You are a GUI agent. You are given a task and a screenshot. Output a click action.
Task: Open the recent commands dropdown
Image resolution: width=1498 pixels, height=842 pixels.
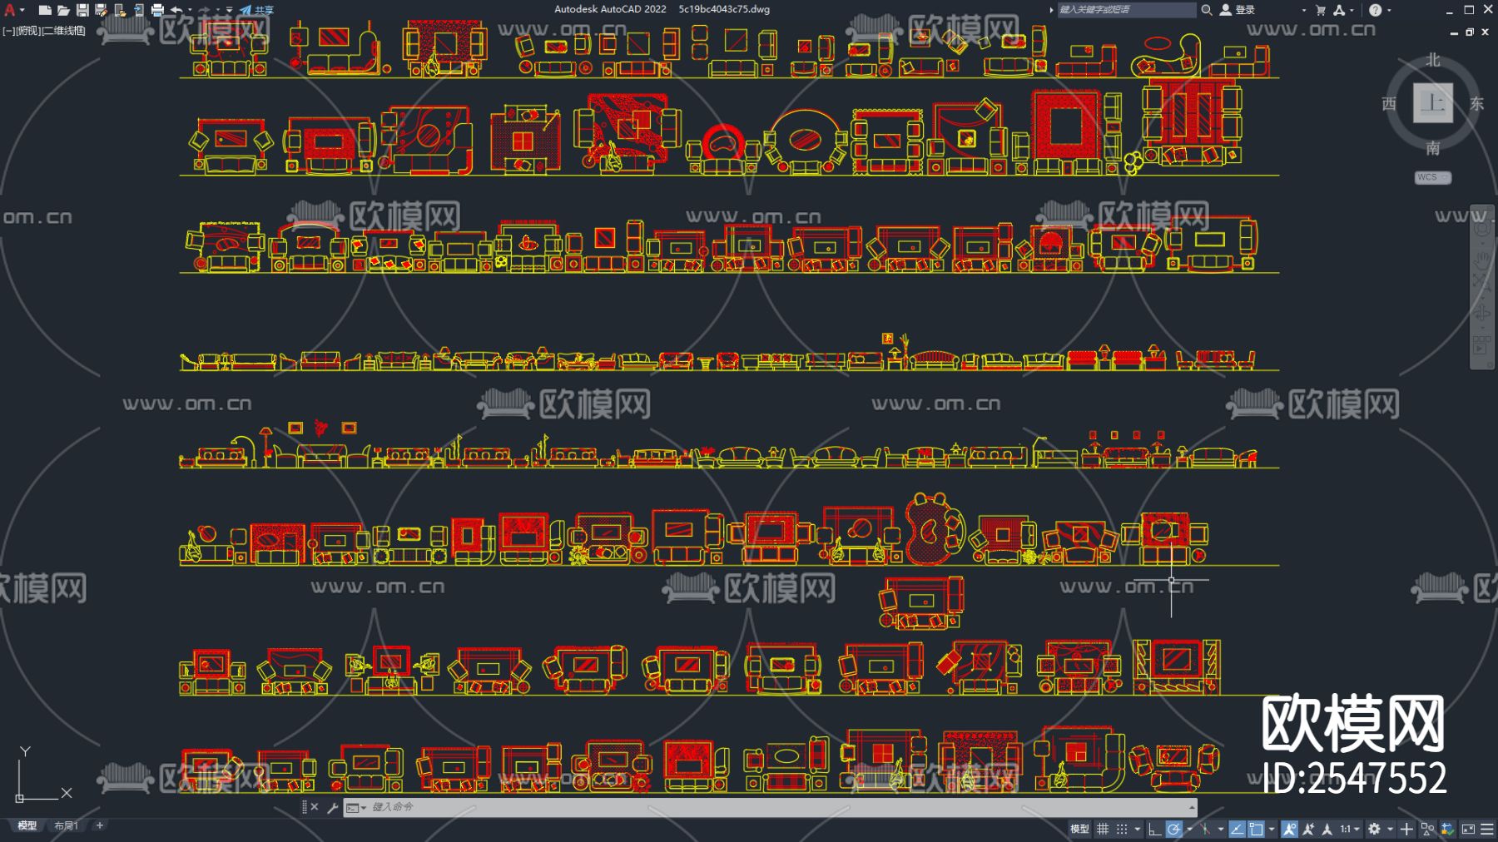coord(356,807)
